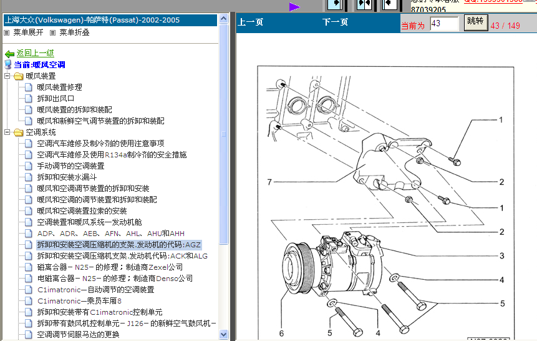Open ADP、ADR、AEB、AFN、AHL、AHU和AHH entry

[x=111, y=234]
